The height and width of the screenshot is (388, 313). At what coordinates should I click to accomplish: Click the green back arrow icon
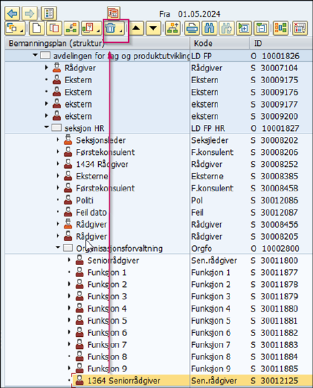12,13
